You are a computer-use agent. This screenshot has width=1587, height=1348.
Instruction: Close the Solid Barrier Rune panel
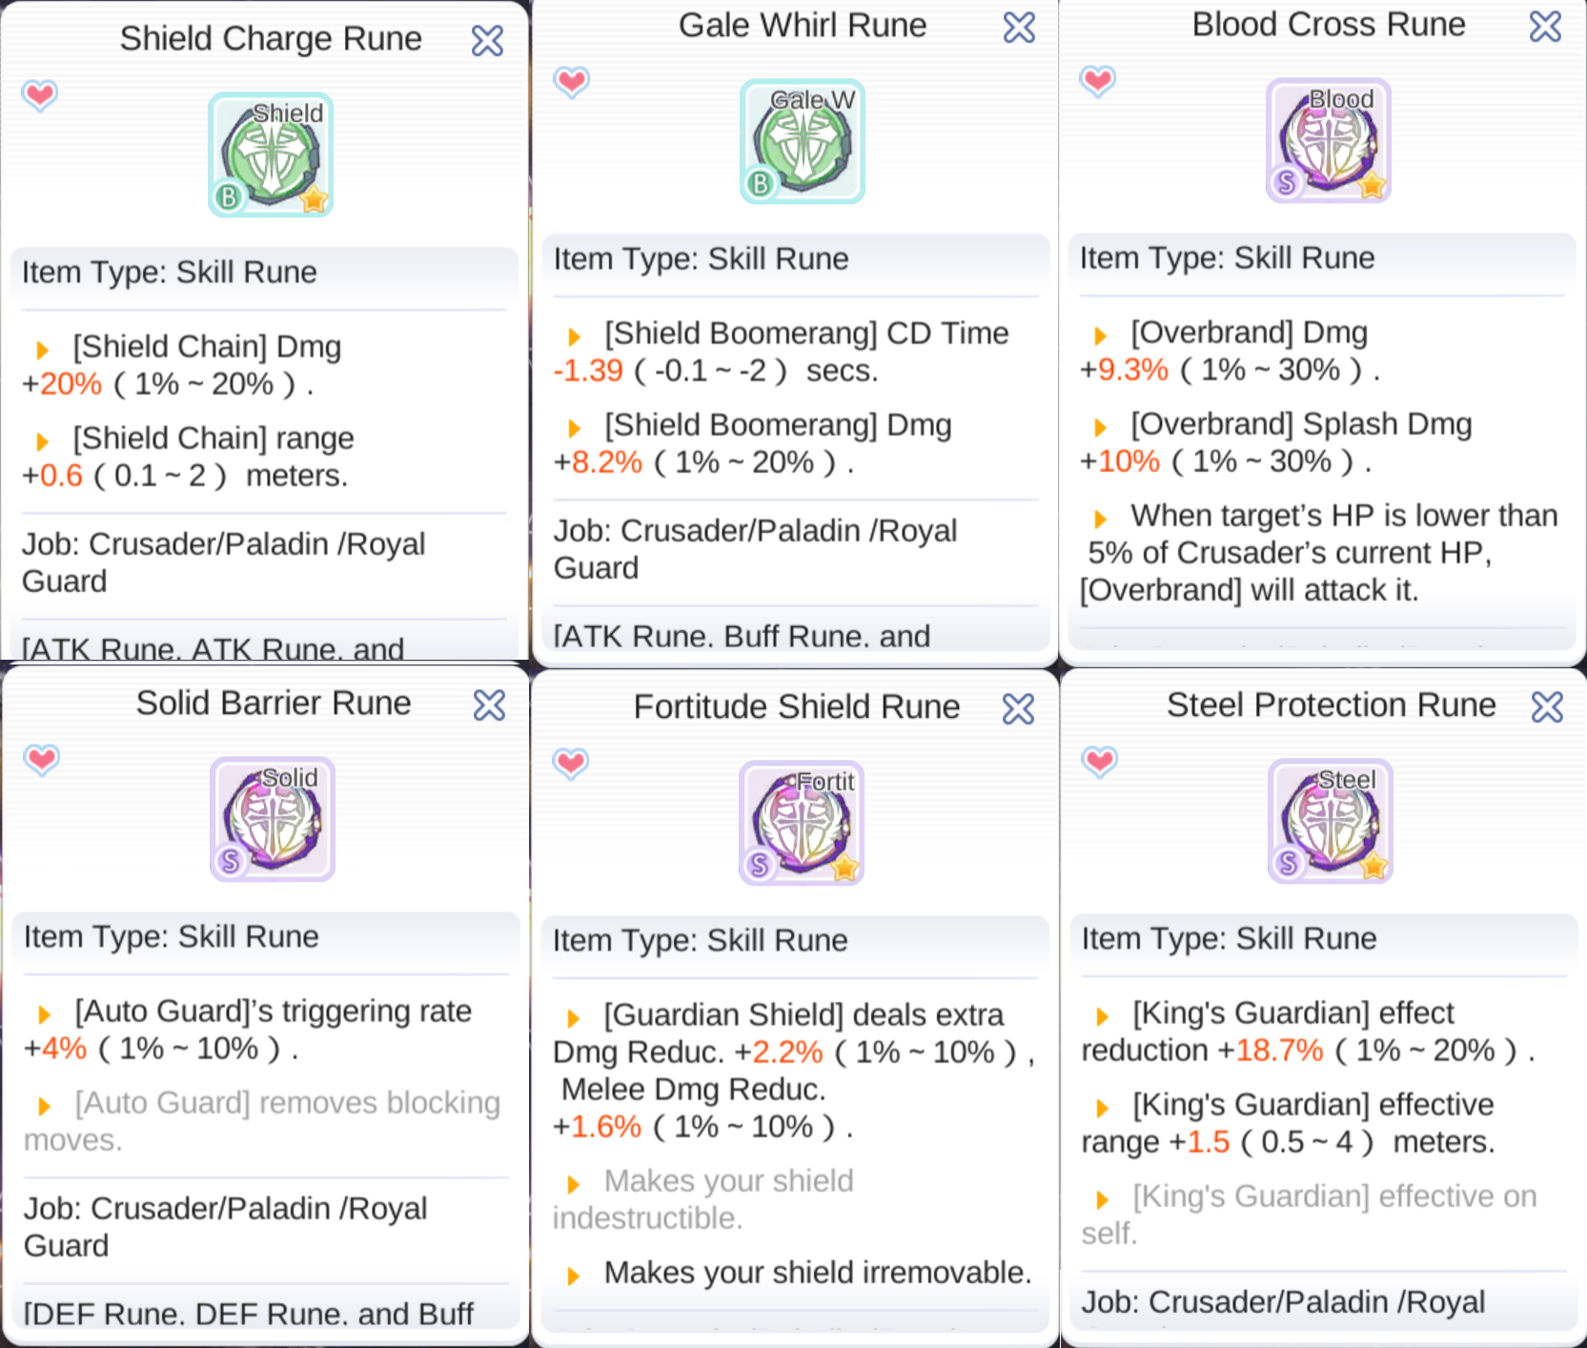490,705
